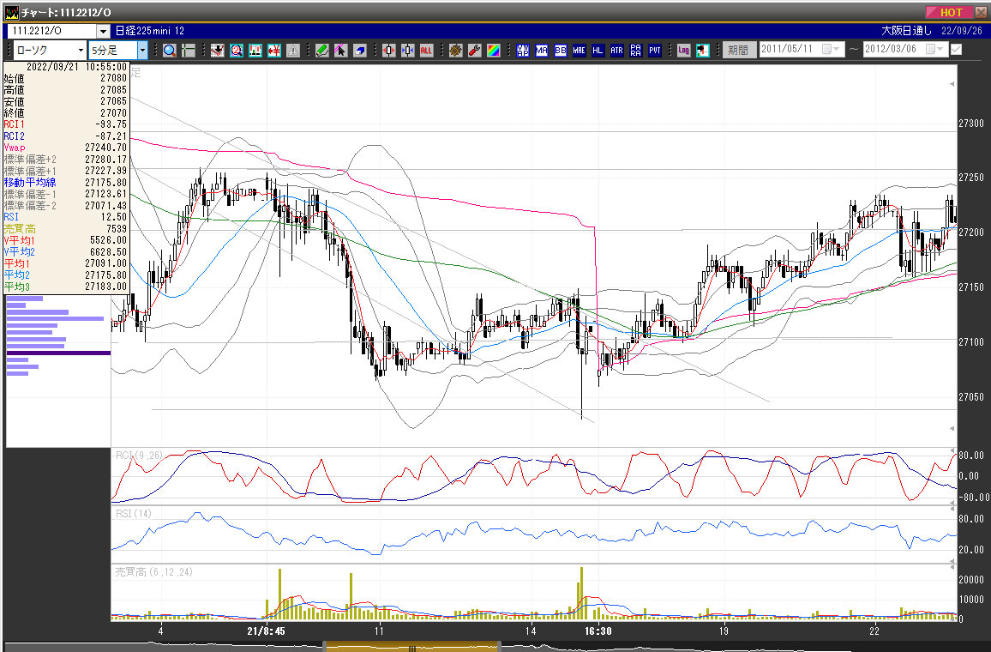Click the 売買高 volume row in legend

click(x=66, y=229)
